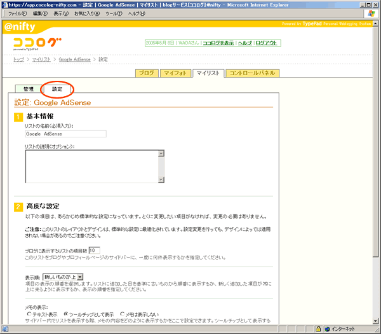The image size is (381, 334).
Task: Click the Internet Explorer title bar icon
Action: pos(5,4)
